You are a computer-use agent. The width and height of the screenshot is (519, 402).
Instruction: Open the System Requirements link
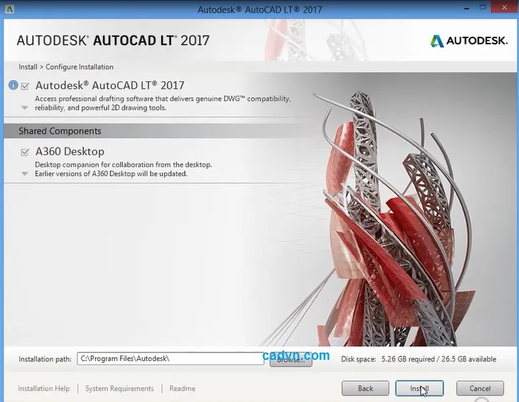pyautogui.click(x=119, y=389)
